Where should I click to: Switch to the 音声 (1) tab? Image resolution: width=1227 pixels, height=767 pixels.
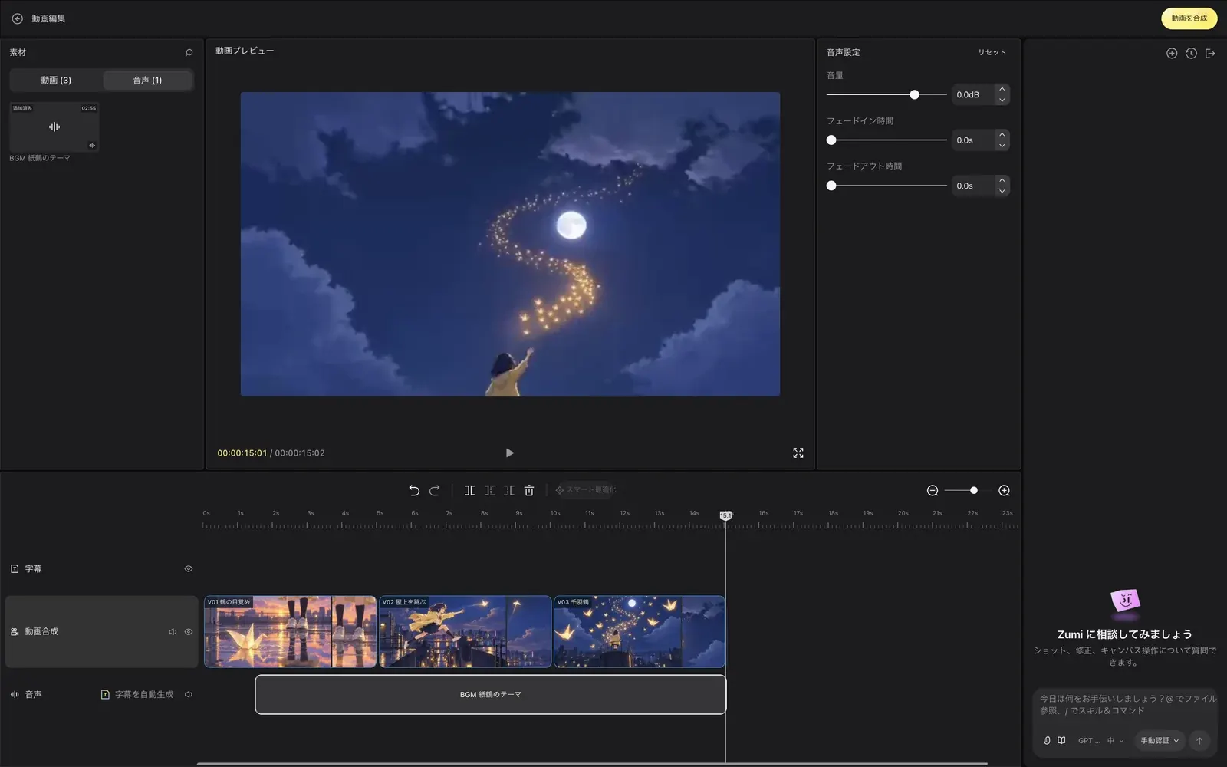147,80
